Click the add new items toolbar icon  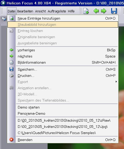pyautogui.click(x=86, y=11)
